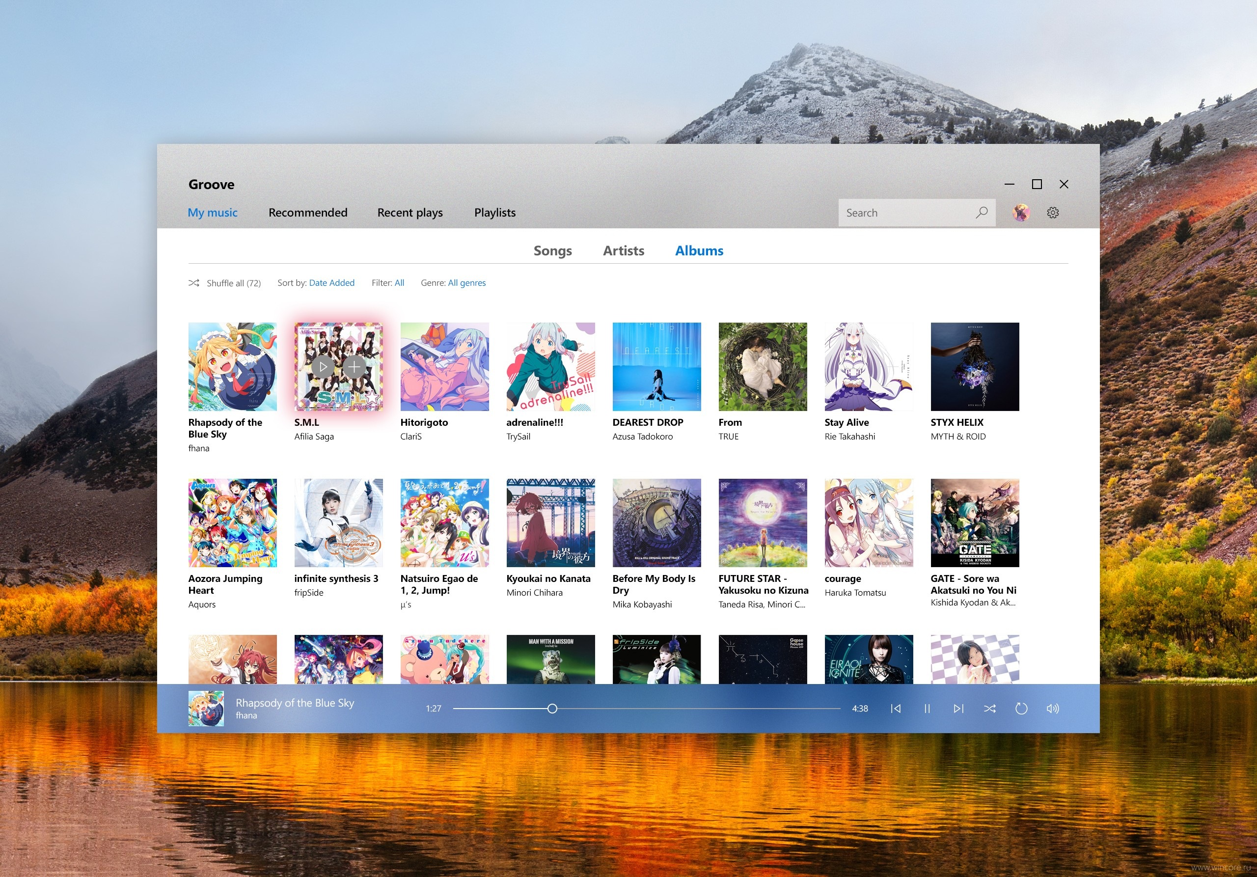Click the Azusa Tadokoro artist name

643,437
